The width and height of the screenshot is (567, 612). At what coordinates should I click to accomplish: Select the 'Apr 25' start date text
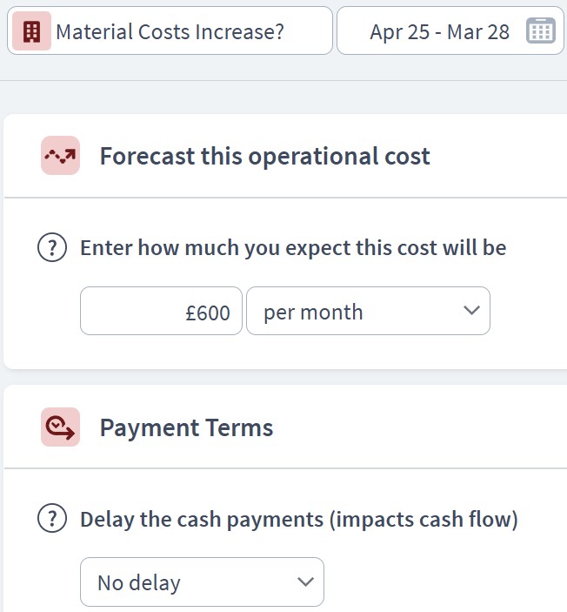click(400, 32)
